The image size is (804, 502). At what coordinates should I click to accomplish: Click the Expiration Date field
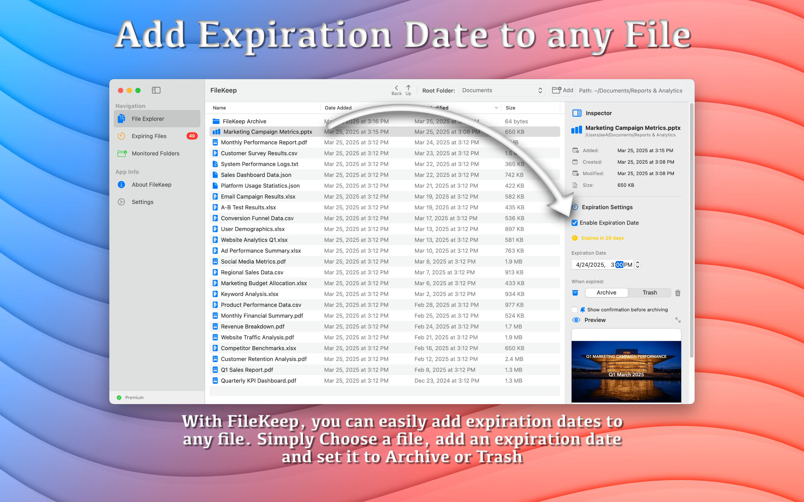pyautogui.click(x=602, y=264)
